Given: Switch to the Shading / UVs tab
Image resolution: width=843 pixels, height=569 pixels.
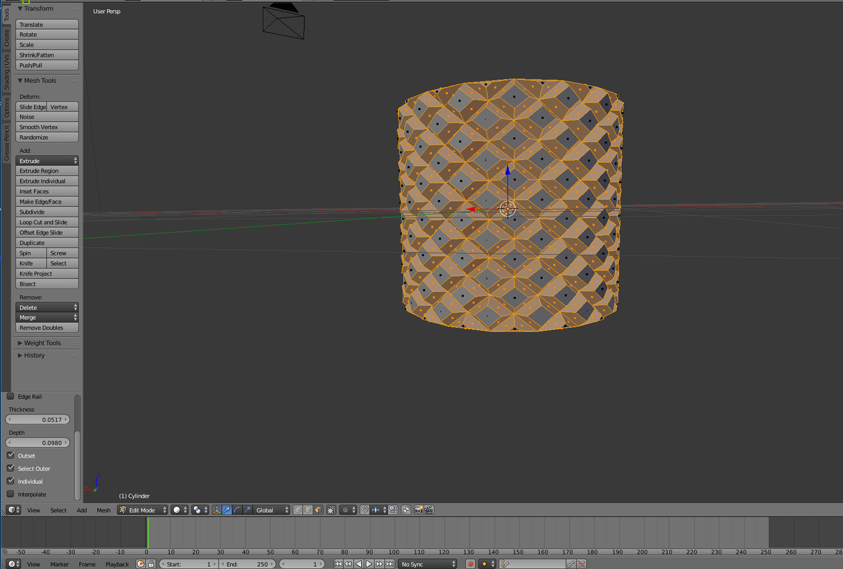Looking at the screenshot, I should (6, 72).
